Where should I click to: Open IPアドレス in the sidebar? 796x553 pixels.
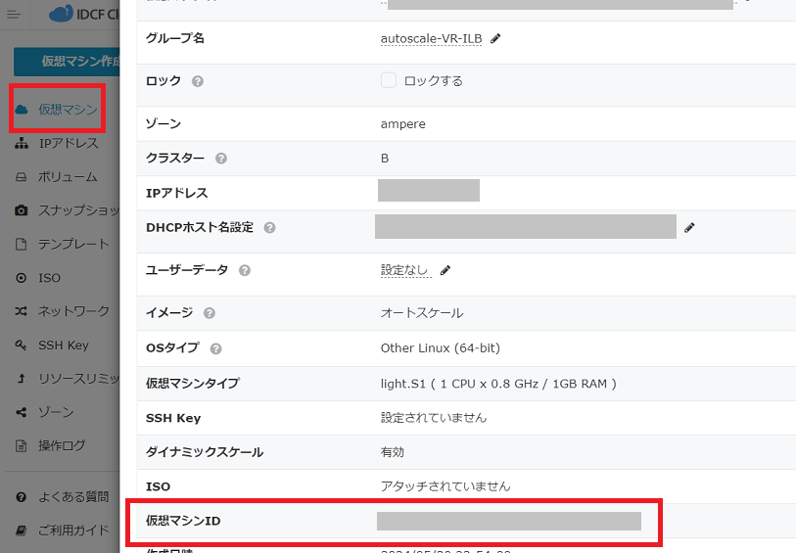(x=68, y=144)
